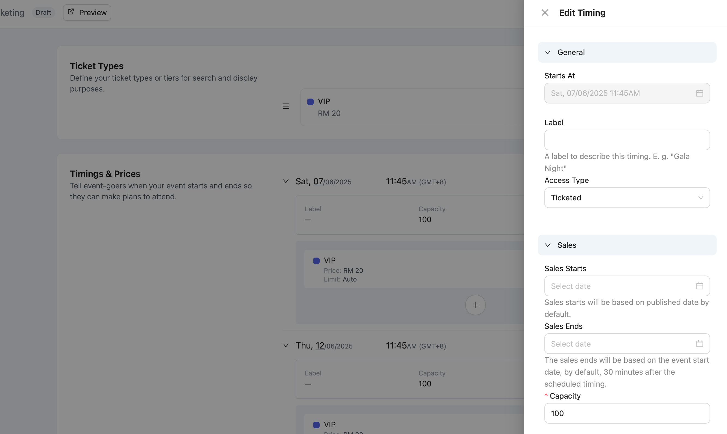
Task: Collapse the General section
Action: coord(548,52)
